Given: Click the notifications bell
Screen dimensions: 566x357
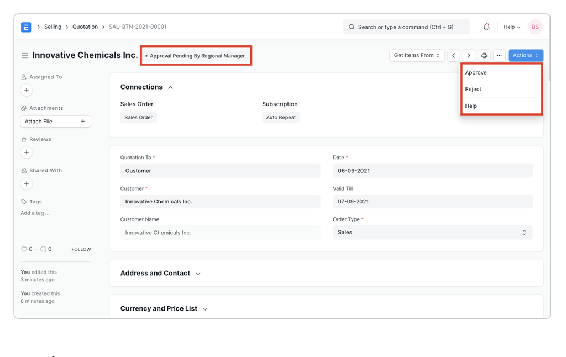Looking at the screenshot, I should click(486, 27).
